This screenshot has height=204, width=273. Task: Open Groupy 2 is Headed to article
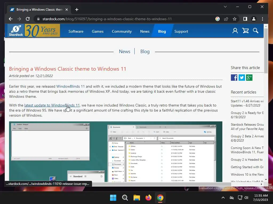[247, 160]
